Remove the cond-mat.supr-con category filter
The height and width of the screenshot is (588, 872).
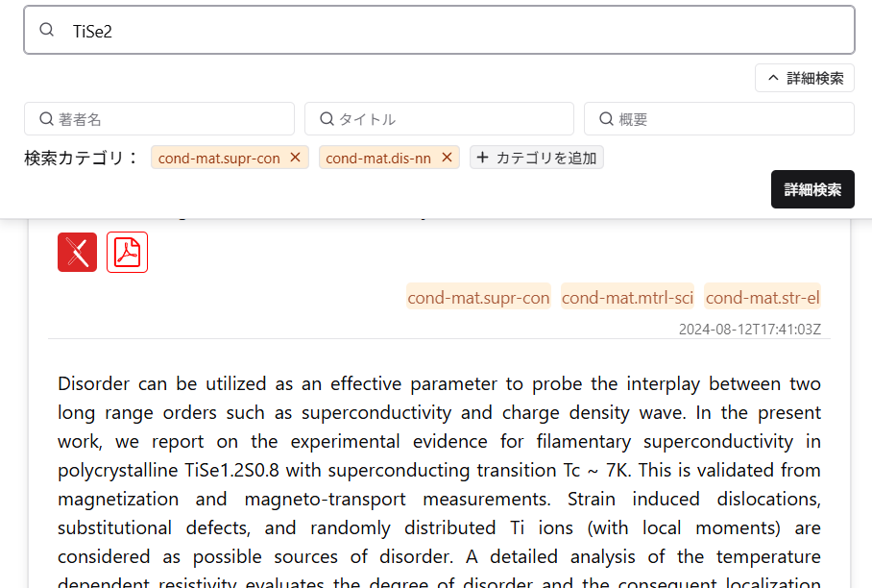(x=296, y=158)
